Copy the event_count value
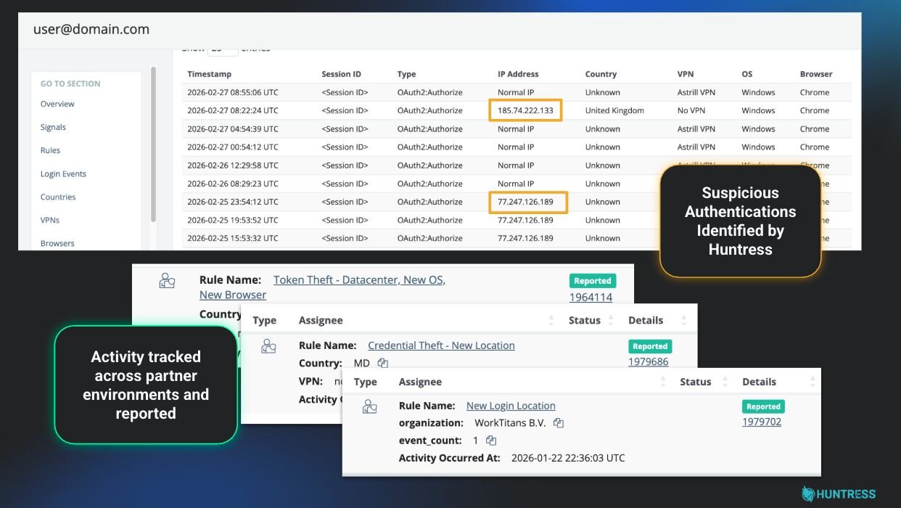Screen dimensions: 901x508 [491, 441]
